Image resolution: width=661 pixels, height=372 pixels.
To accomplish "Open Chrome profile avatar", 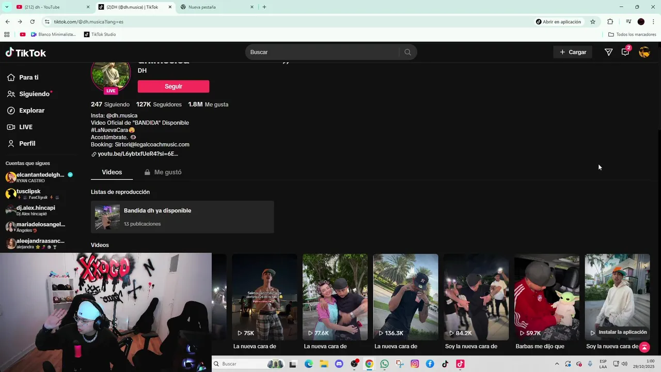I will click(641, 22).
